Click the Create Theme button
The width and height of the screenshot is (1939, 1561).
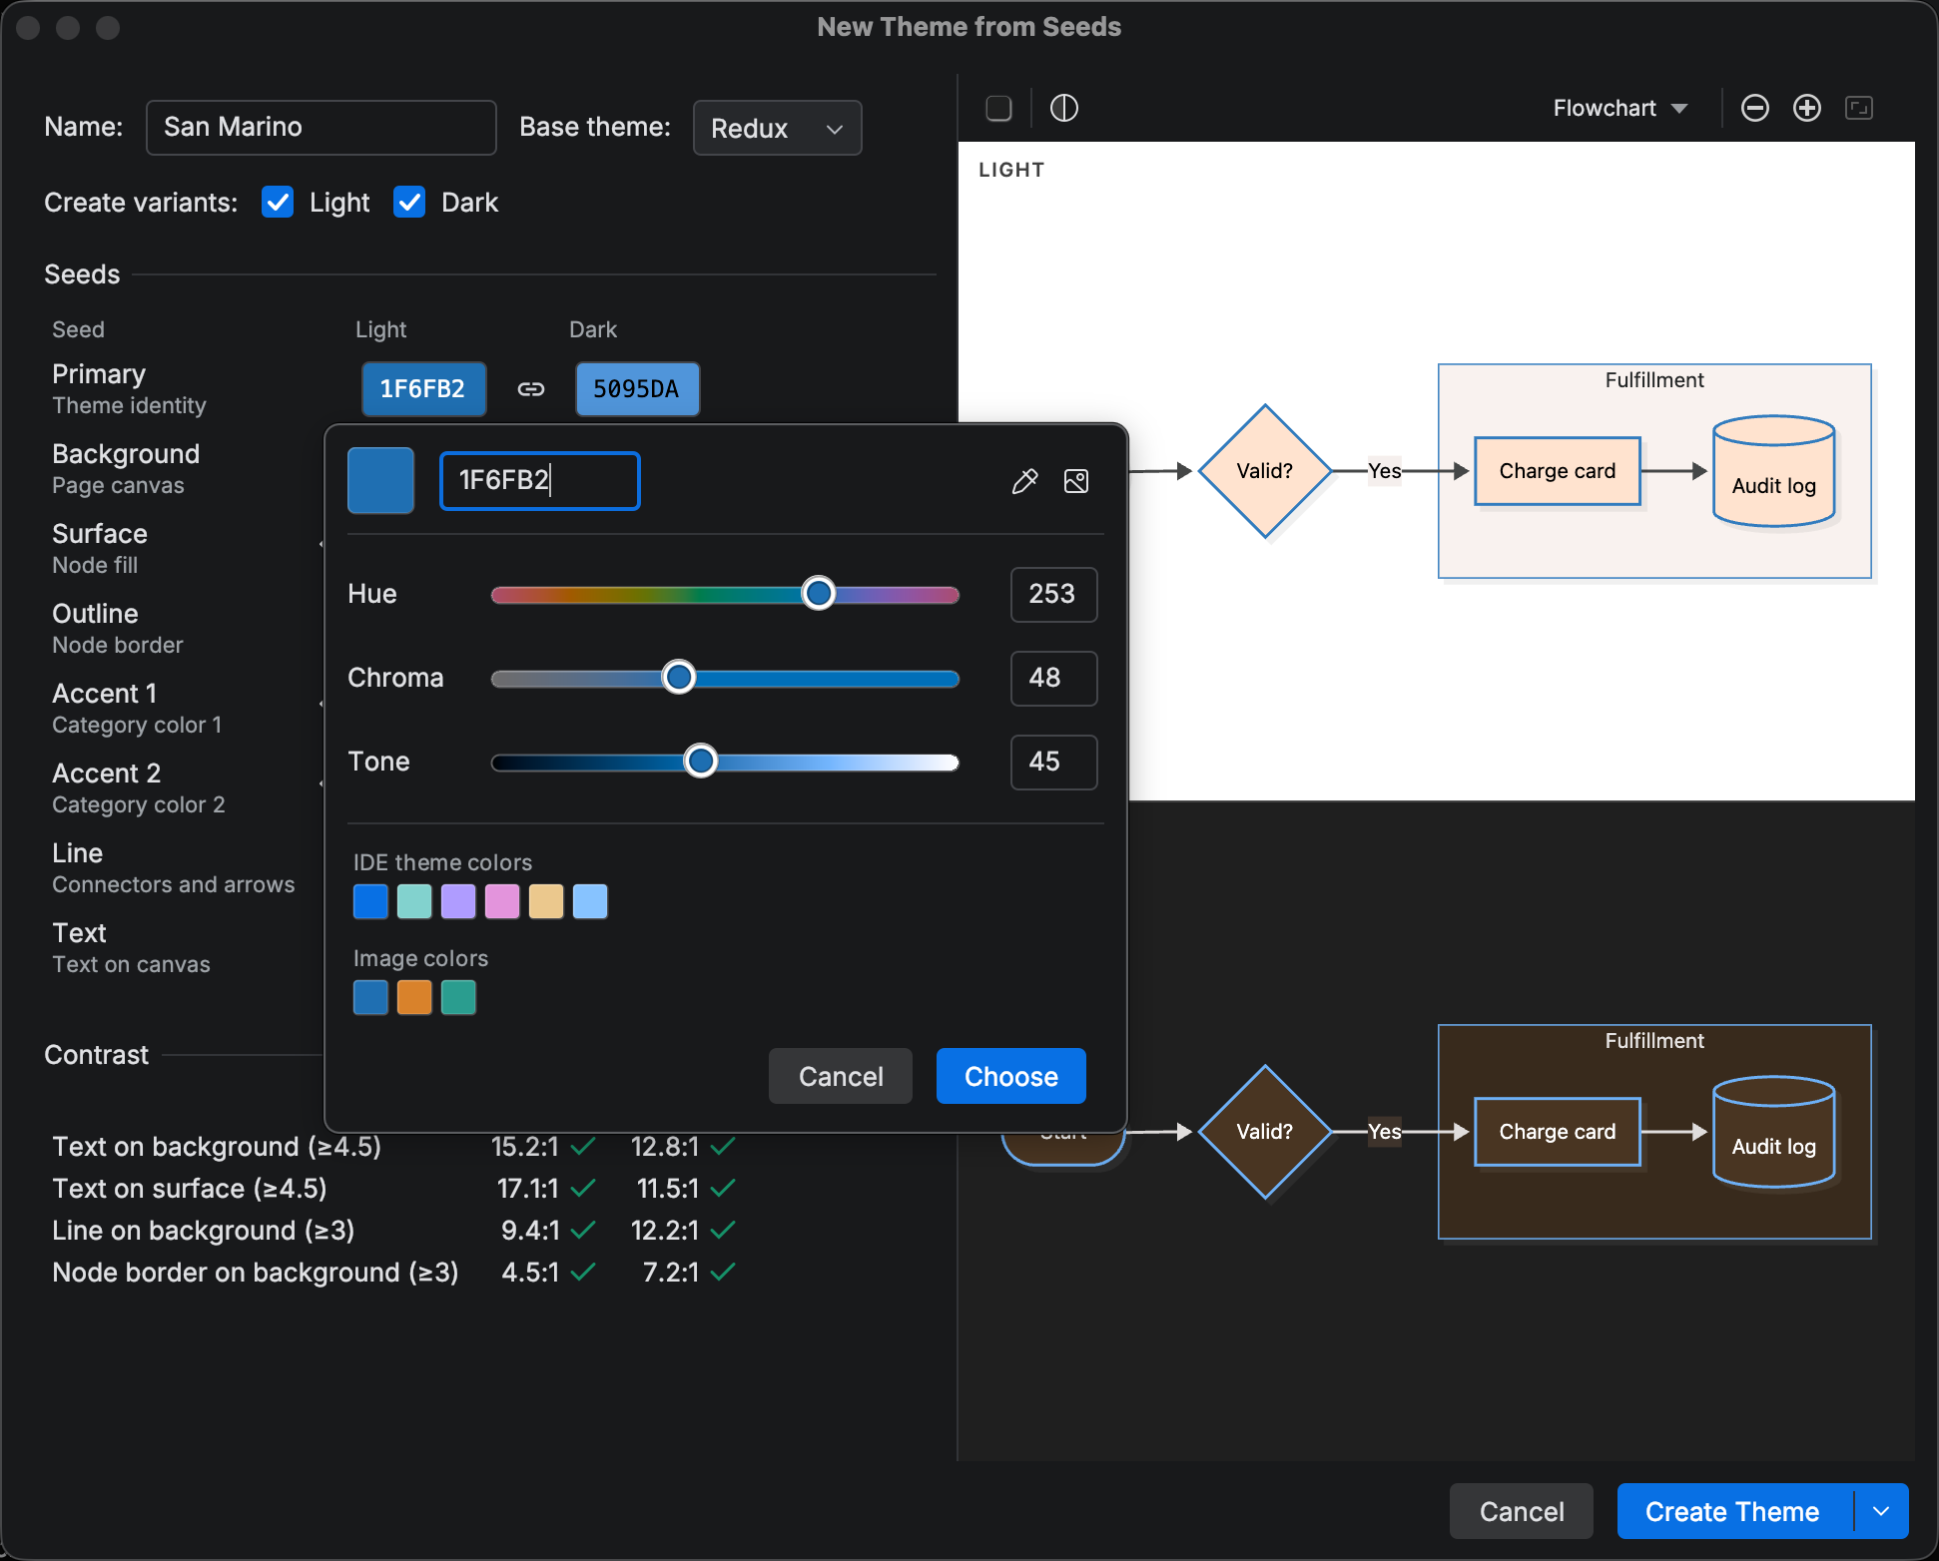[x=1732, y=1511]
